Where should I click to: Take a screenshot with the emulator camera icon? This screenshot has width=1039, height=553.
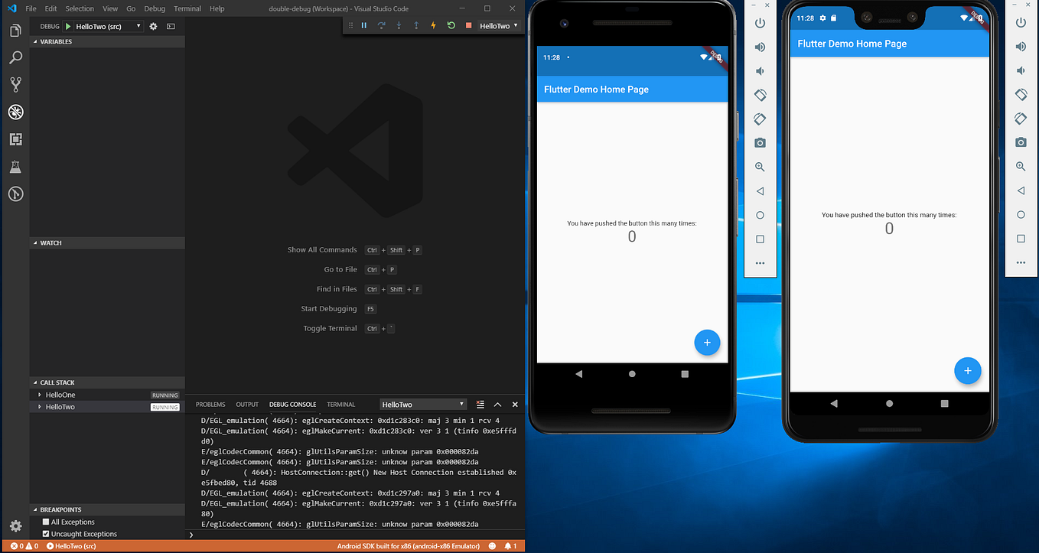[x=760, y=142]
